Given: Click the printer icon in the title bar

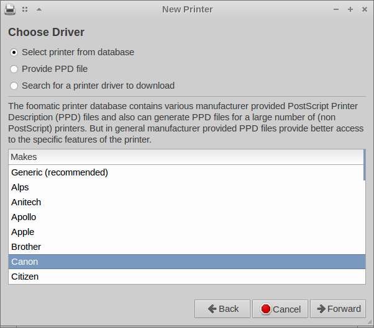Looking at the screenshot, I should (11, 9).
